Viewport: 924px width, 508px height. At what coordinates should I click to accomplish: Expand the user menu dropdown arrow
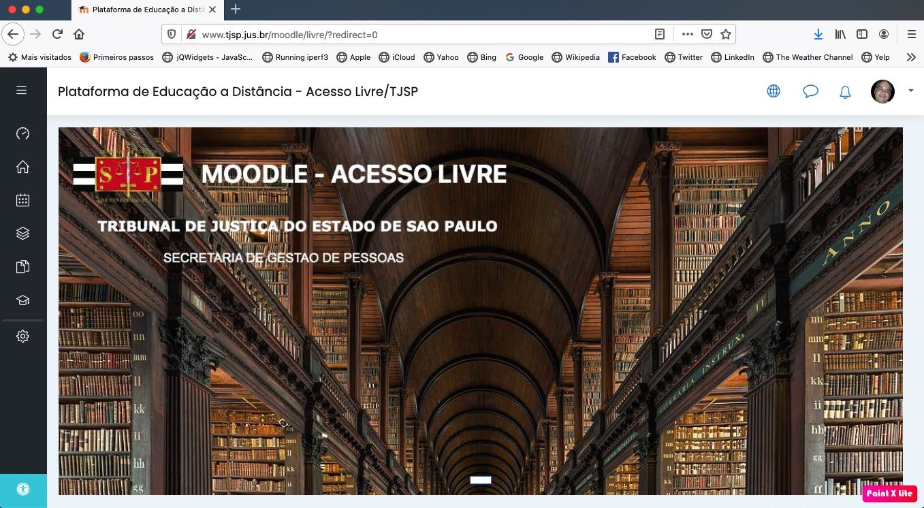(910, 90)
